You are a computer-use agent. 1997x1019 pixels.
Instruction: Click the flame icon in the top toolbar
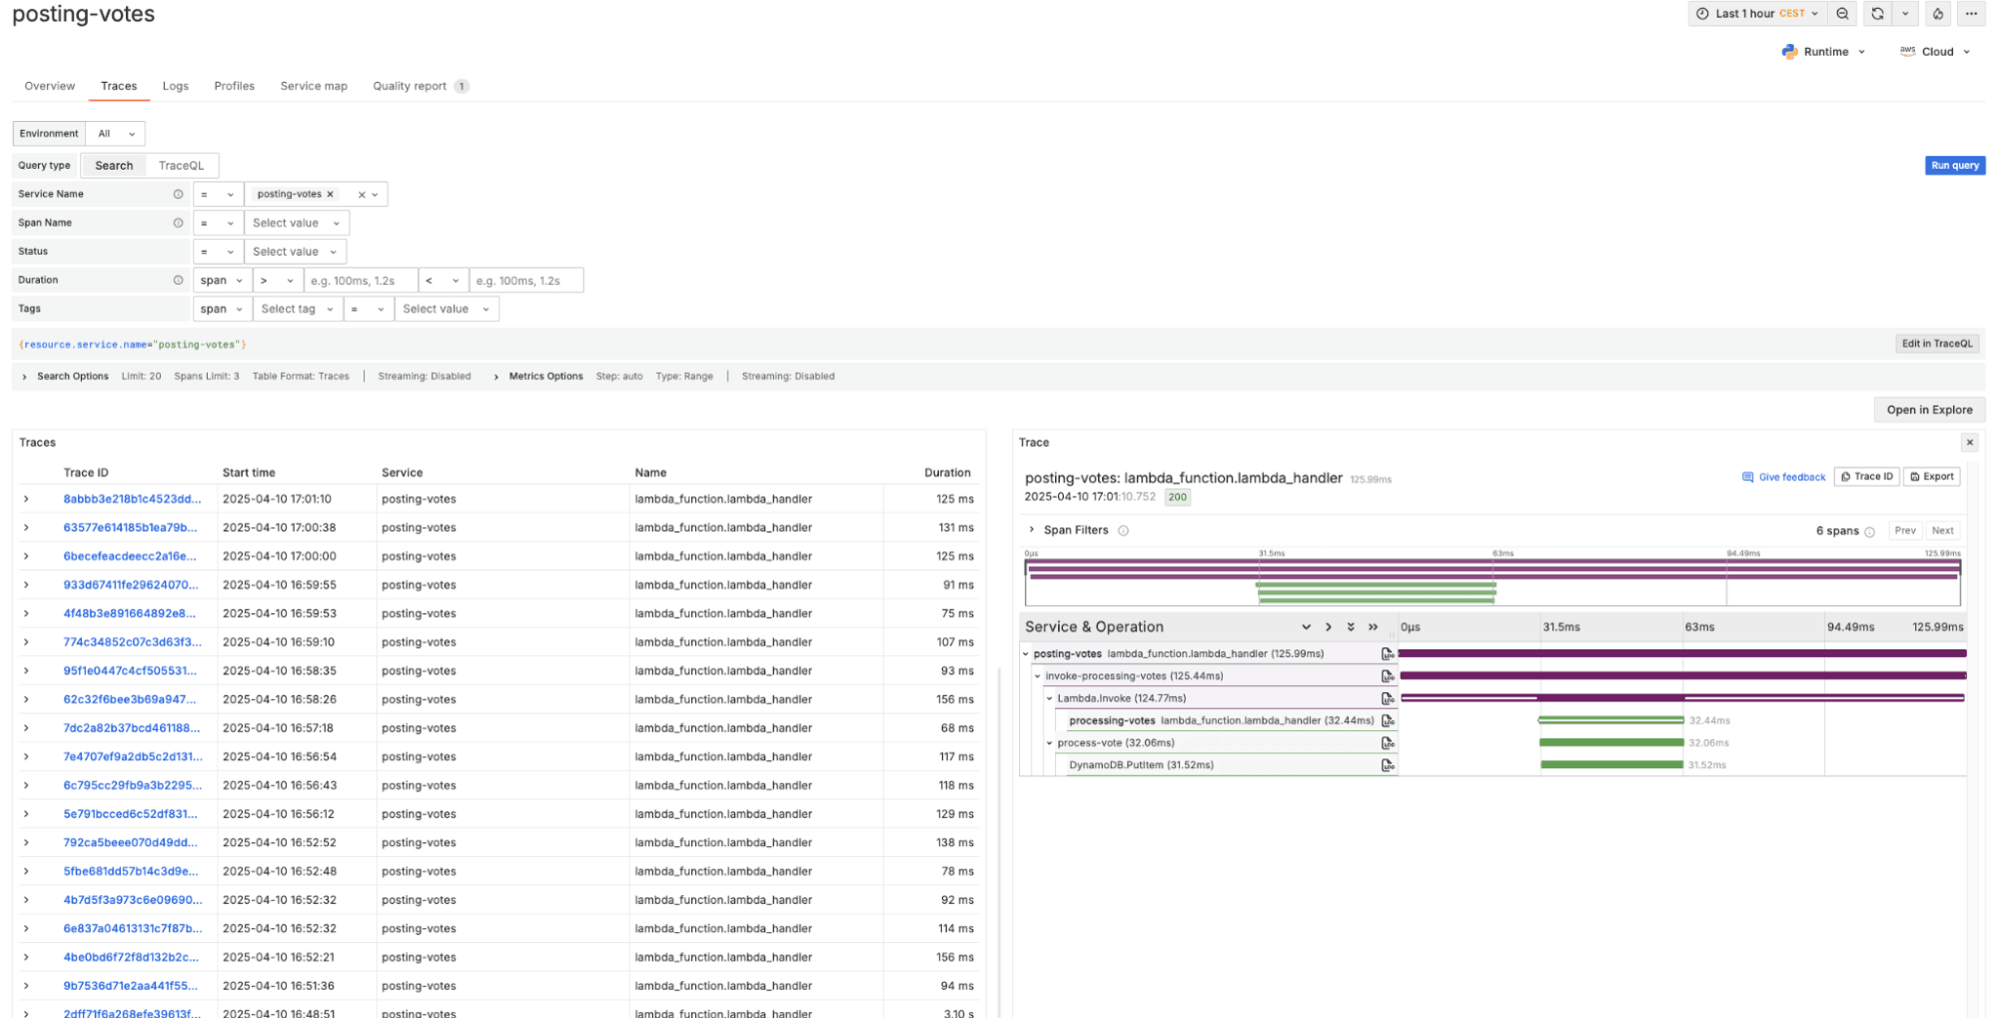click(1937, 13)
